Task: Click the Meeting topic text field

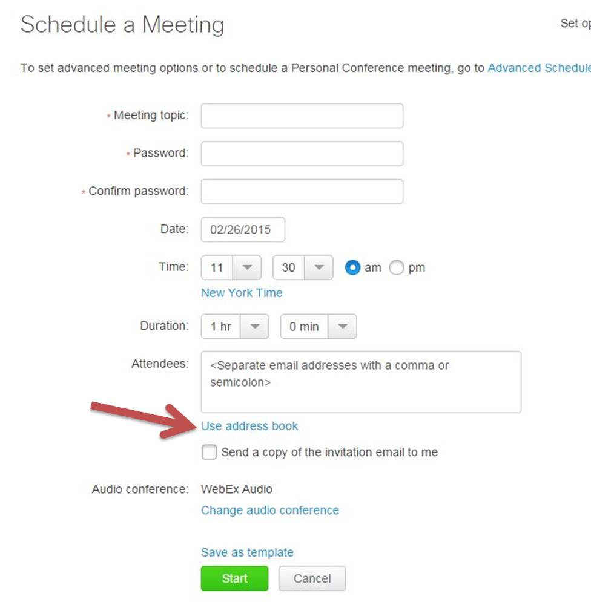Action: 302,116
